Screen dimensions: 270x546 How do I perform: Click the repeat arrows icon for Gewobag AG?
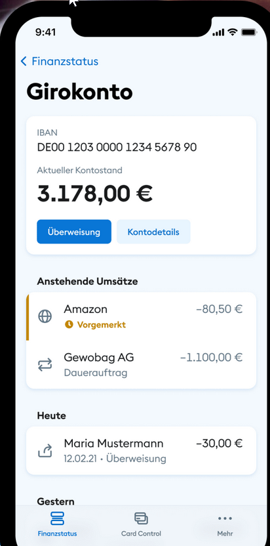point(45,365)
